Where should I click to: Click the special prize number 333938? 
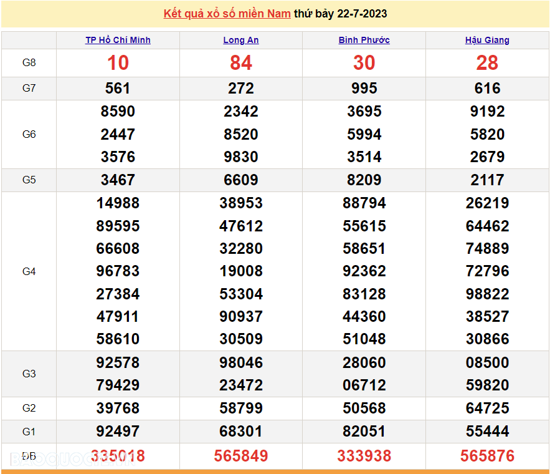point(364,456)
